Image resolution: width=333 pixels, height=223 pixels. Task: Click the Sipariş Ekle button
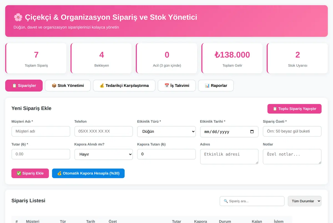30,173
